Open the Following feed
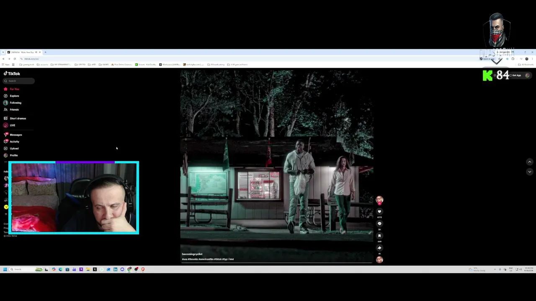The image size is (536, 301). point(15,103)
